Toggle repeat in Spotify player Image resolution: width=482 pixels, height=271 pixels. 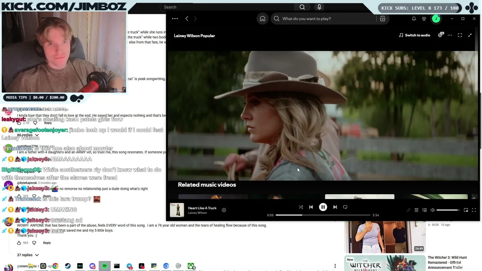(x=345, y=207)
